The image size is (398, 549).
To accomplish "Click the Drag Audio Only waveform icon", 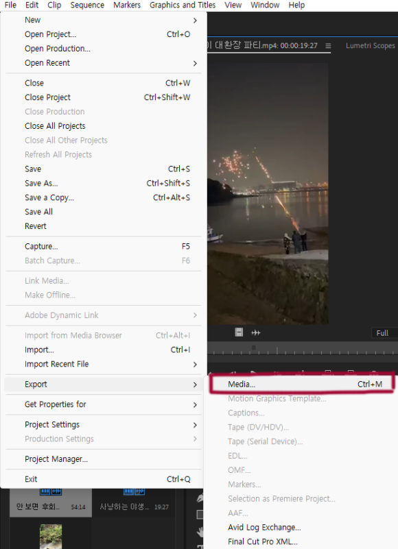I will tap(256, 332).
